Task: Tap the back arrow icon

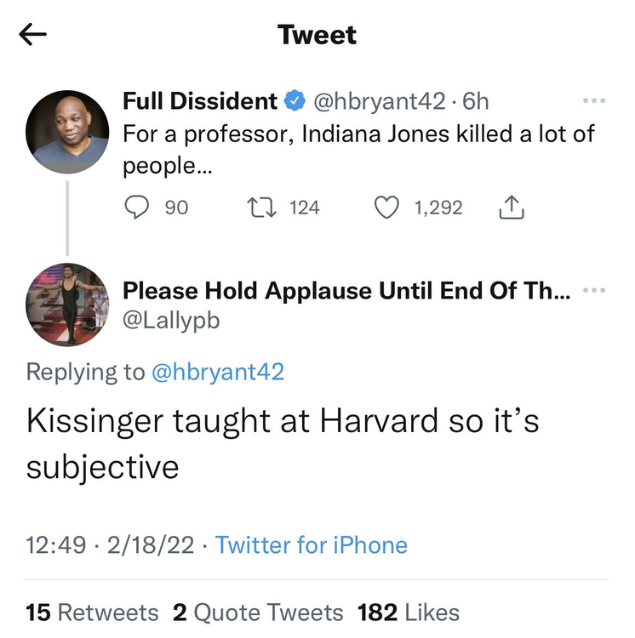Action: [x=31, y=35]
